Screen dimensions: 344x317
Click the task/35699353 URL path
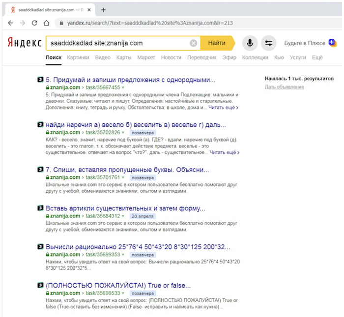point(103,255)
